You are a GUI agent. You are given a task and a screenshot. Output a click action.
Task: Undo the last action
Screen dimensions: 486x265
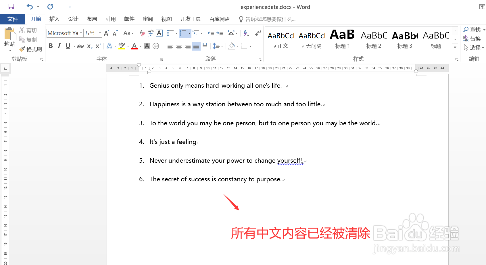tap(30, 7)
